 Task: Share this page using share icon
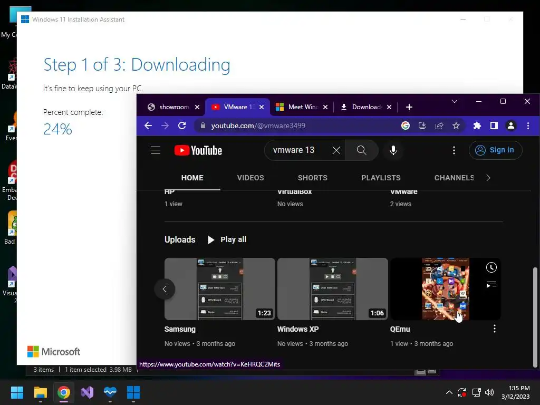(x=439, y=126)
